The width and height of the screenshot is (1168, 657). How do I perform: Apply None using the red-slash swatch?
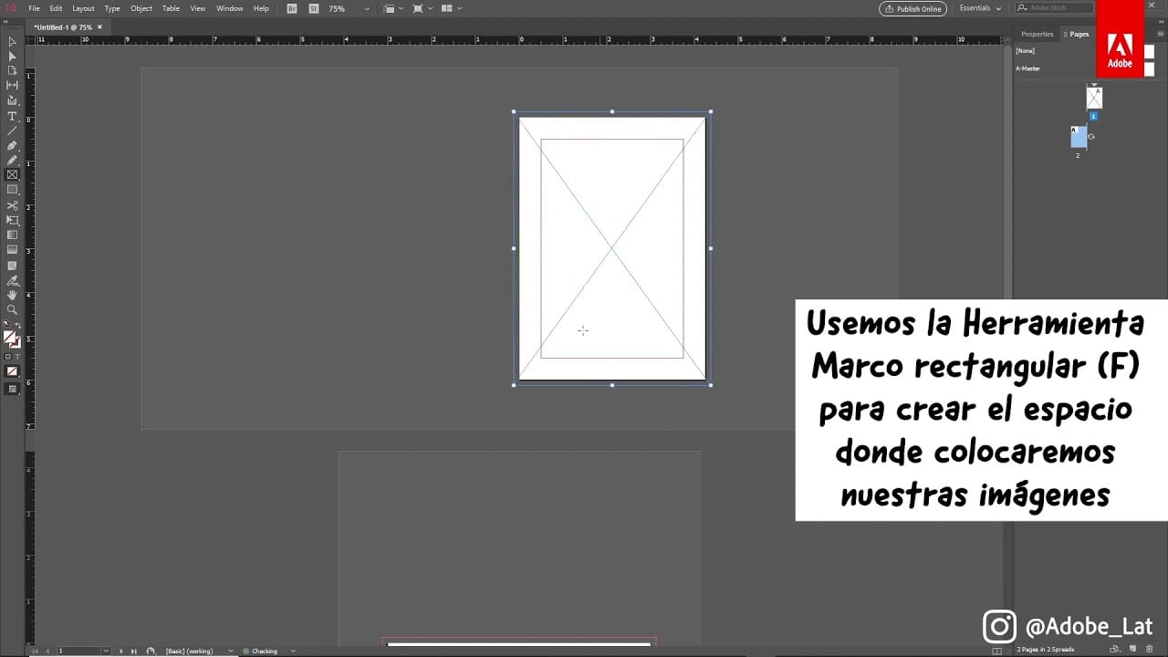click(12, 371)
